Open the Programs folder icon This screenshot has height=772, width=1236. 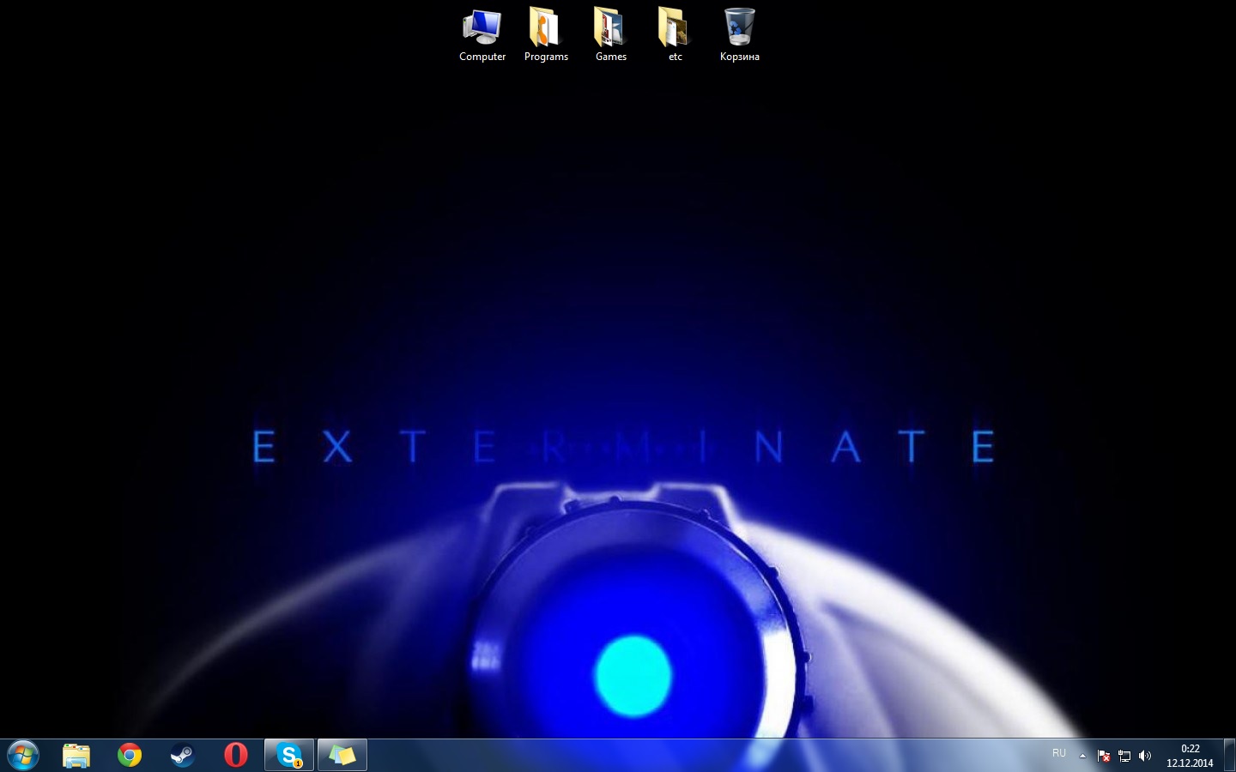[546, 36]
